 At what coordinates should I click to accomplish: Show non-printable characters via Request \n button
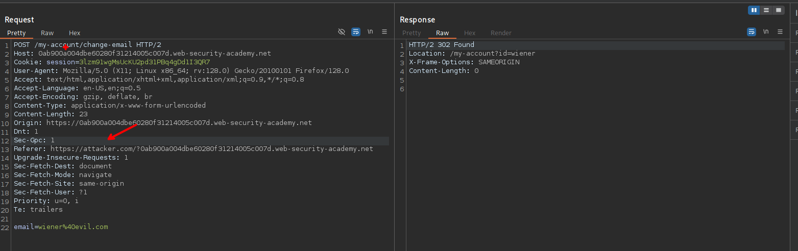pyautogui.click(x=370, y=32)
